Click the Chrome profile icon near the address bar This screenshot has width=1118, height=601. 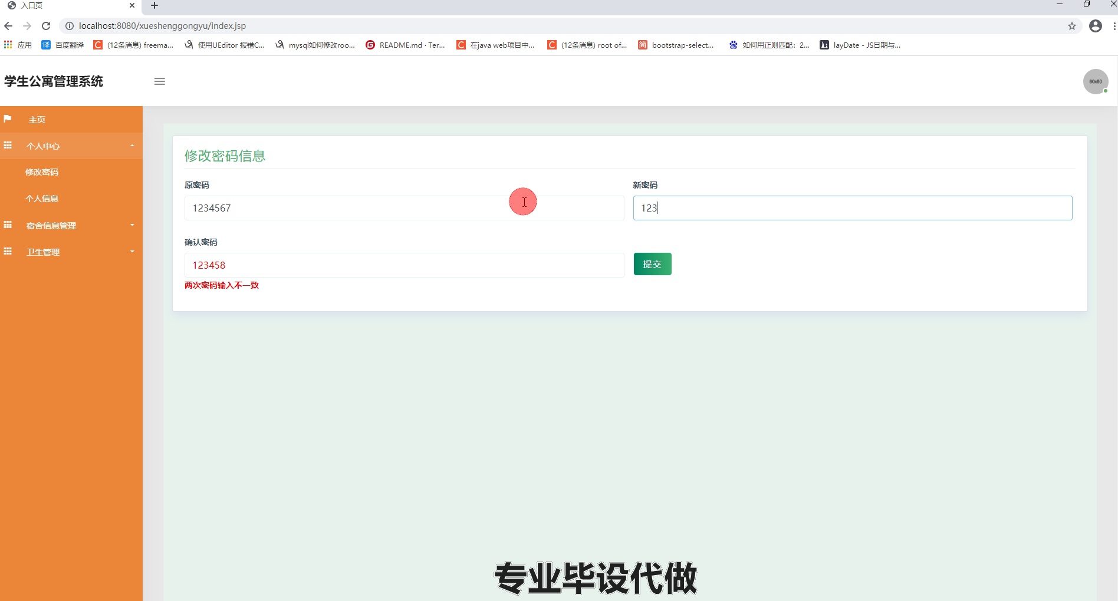1096,25
